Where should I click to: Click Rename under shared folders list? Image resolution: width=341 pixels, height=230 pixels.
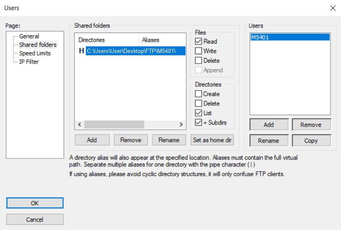(169, 140)
